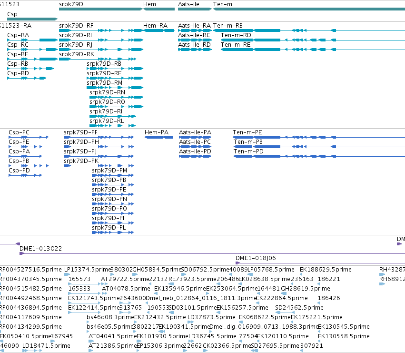The width and height of the screenshot is (405, 353).
Task: Select the Ten-m gene bar
Action: click(x=309, y=9)
